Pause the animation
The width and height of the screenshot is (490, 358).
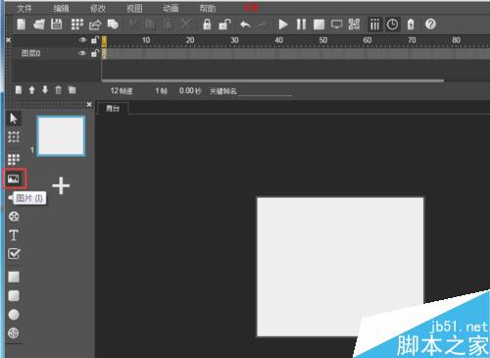coord(301,25)
